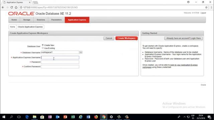The image size is (214, 120).
Task: Launch Microsoft Edge from taskbar
Action: [27, 117]
